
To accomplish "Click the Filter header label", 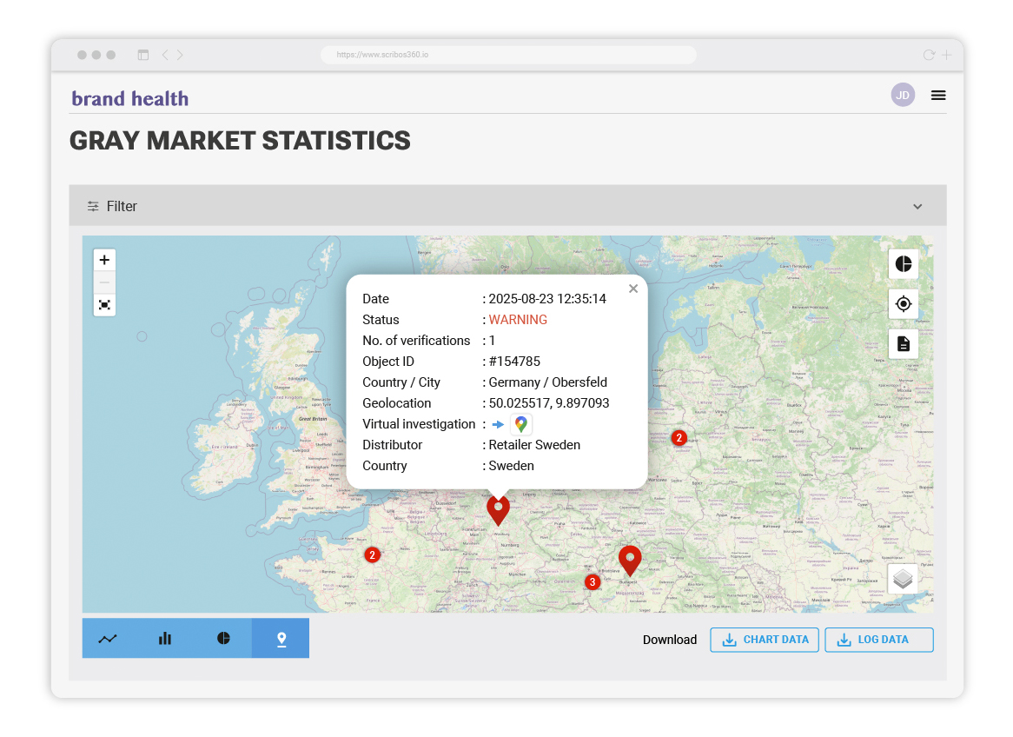I will coord(122,207).
